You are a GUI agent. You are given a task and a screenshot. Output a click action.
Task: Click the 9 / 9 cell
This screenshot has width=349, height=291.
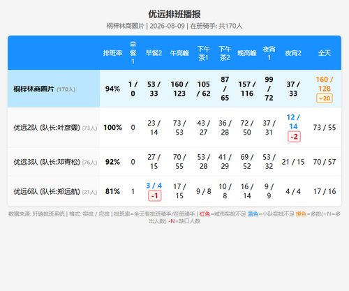269,191
